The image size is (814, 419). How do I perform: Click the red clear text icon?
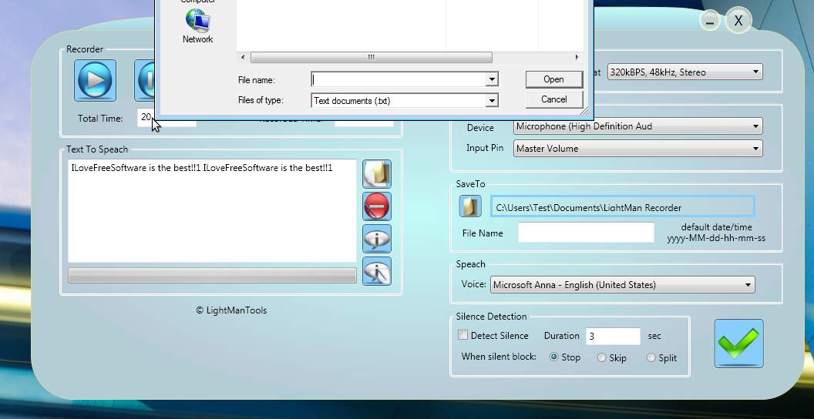[376, 206]
